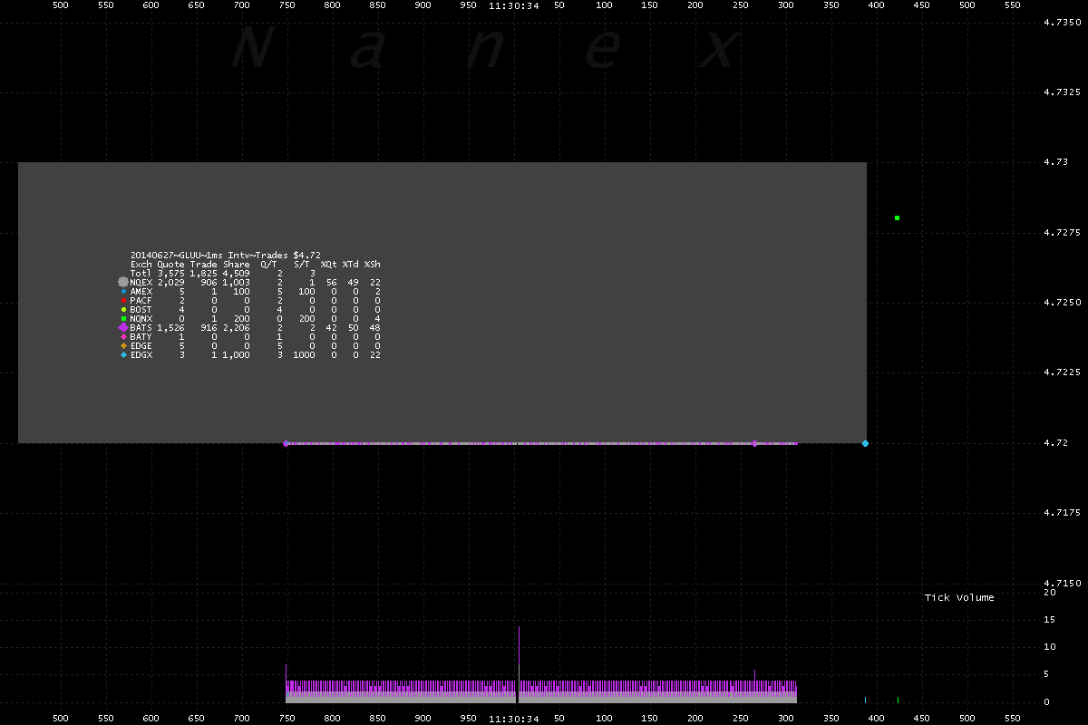The height and width of the screenshot is (725, 1088).
Task: Click the light-blue EDGX trade point at 4.72
Action: click(866, 443)
